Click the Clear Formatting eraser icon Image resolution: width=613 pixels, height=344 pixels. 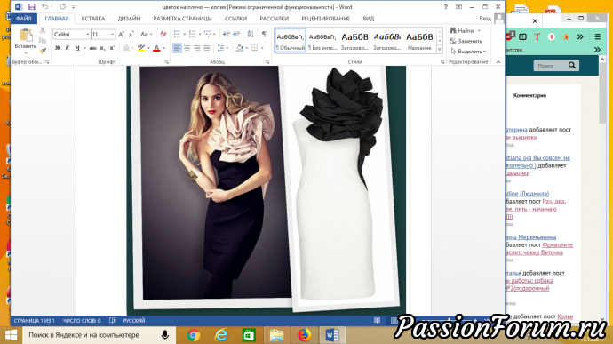pos(163,35)
